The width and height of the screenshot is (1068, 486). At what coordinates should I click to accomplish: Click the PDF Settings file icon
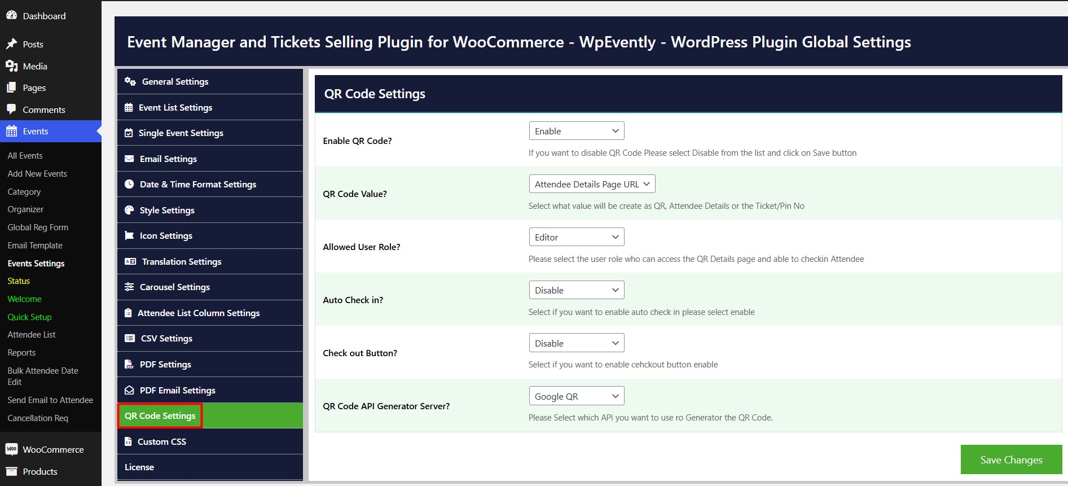129,364
